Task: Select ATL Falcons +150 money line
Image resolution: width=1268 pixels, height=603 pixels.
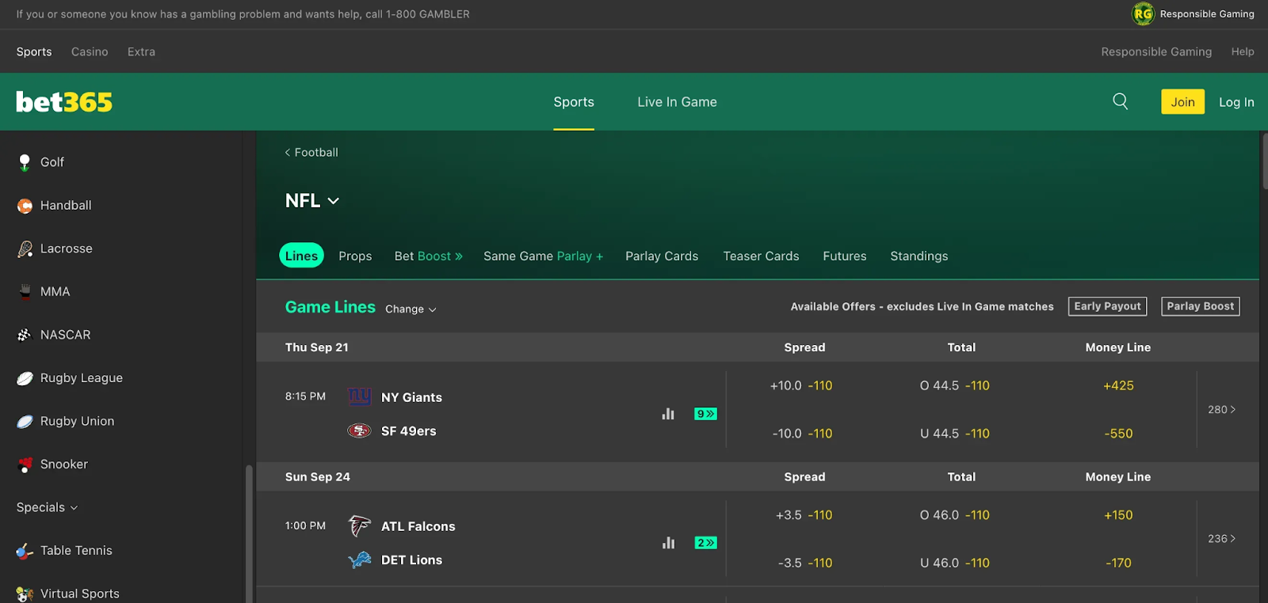Action: click(1118, 515)
